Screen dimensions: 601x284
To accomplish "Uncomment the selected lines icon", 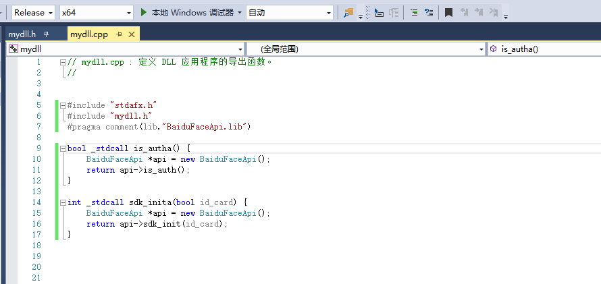I will click(429, 13).
